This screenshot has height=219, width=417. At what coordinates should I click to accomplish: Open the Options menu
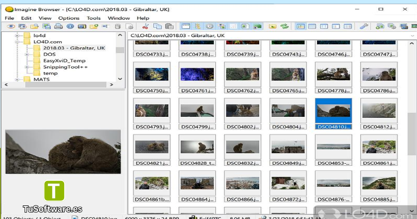[x=69, y=18]
